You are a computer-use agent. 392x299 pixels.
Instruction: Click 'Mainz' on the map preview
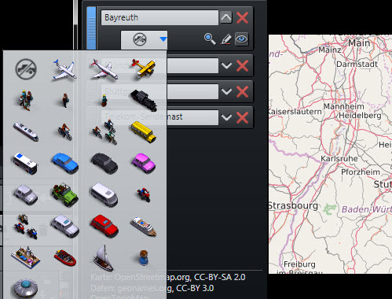330,50
